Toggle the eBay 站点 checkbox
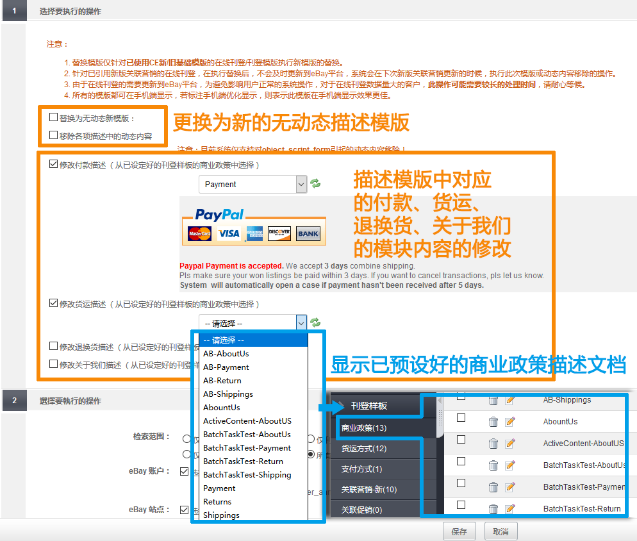Image resolution: width=637 pixels, height=541 pixels. (184, 510)
